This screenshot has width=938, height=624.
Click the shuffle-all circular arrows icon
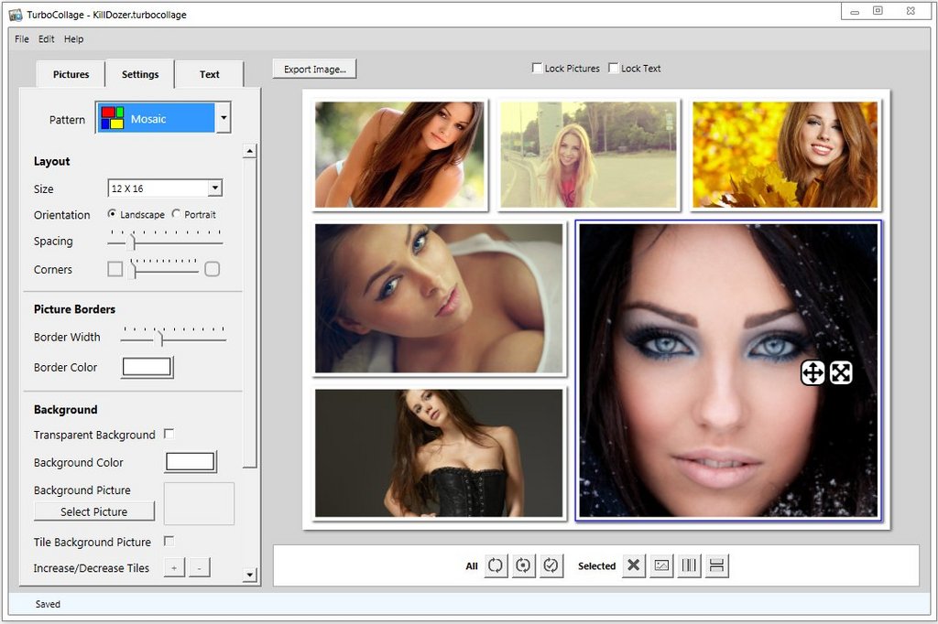pos(496,565)
